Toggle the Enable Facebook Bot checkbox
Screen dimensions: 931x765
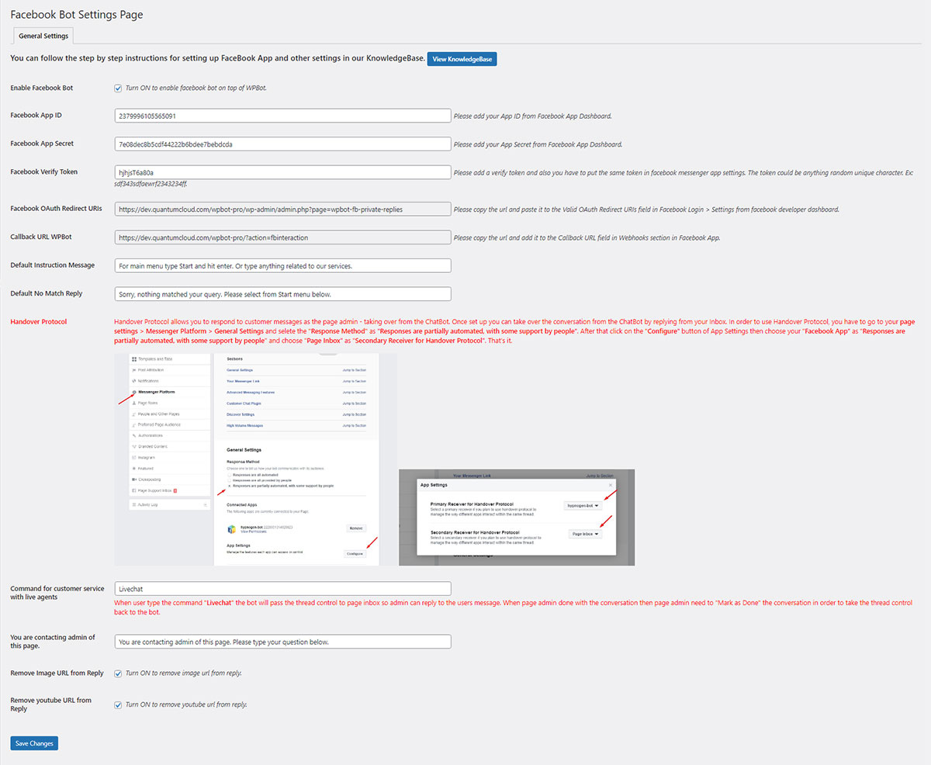click(118, 88)
